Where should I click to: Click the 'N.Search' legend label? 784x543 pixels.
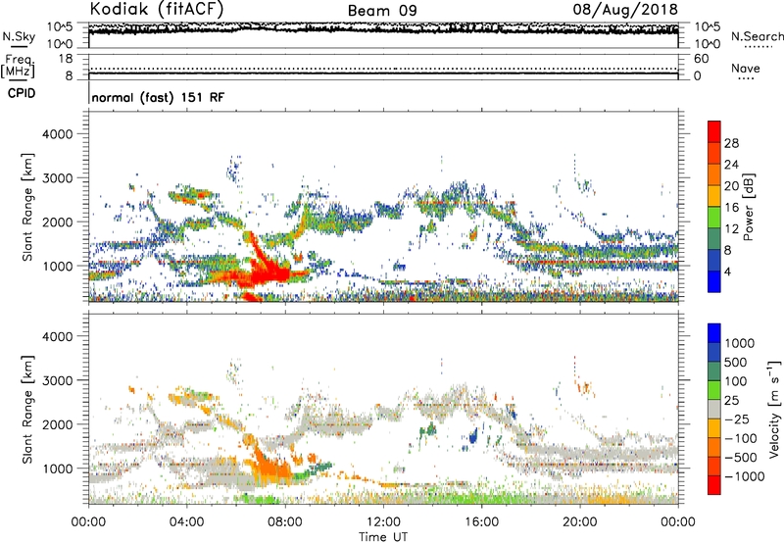tap(757, 36)
